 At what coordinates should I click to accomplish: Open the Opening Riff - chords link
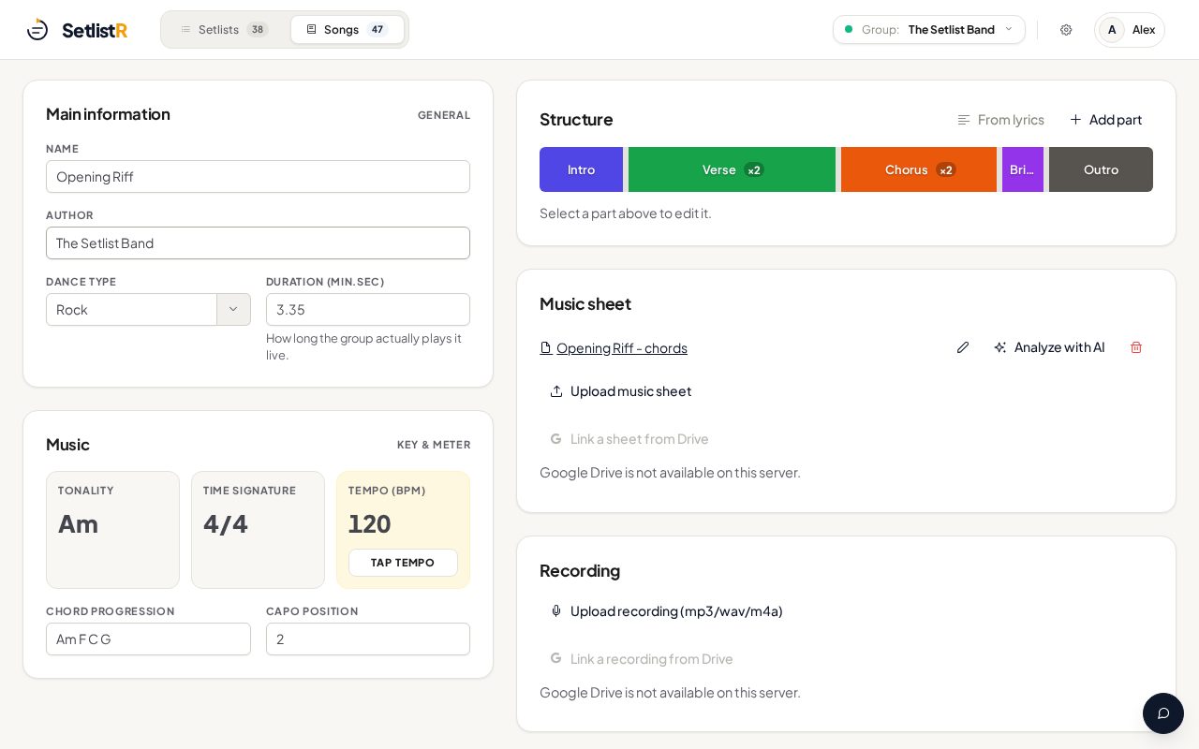614,348
